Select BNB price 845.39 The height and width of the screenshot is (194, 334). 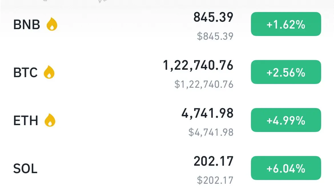pos(213,17)
